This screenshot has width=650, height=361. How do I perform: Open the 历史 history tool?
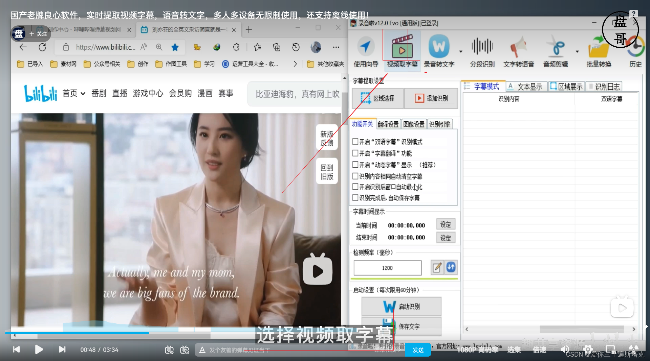click(635, 51)
